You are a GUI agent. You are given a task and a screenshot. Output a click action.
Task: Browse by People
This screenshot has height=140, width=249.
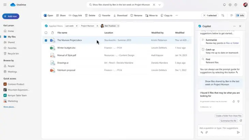(x=11, y=66)
